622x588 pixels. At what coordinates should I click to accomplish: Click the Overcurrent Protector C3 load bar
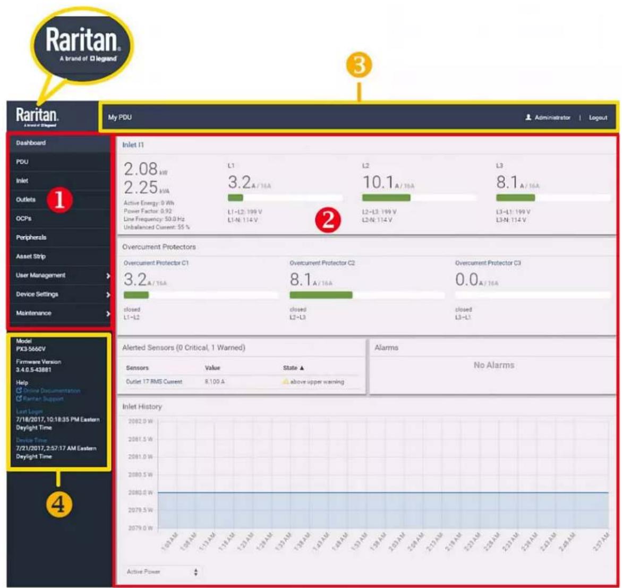click(533, 295)
